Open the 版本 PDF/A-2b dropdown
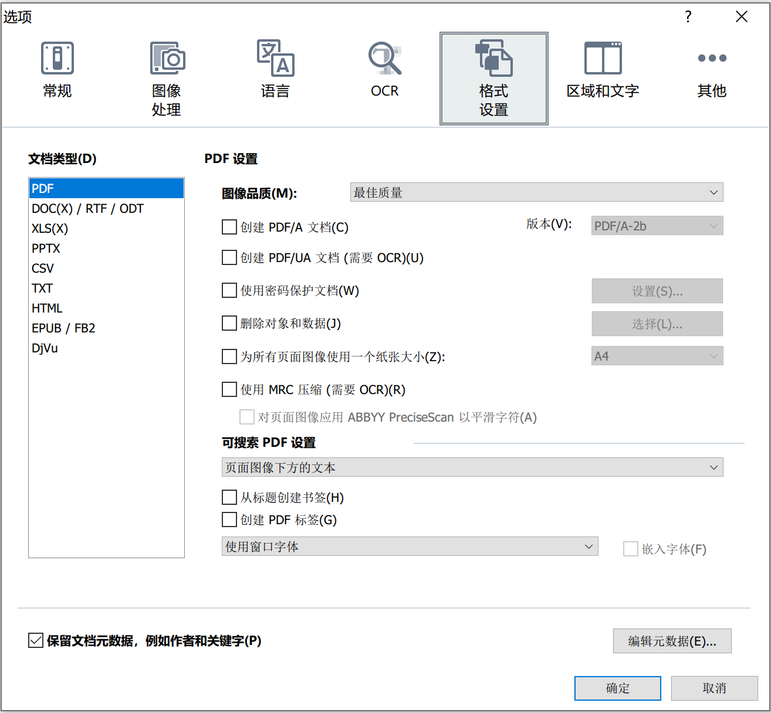 click(657, 226)
